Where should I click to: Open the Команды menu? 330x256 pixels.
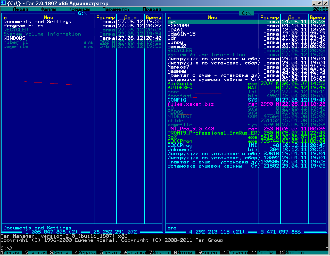pyautogui.click(x=79, y=9)
